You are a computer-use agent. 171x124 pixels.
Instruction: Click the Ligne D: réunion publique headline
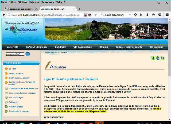click(71, 79)
